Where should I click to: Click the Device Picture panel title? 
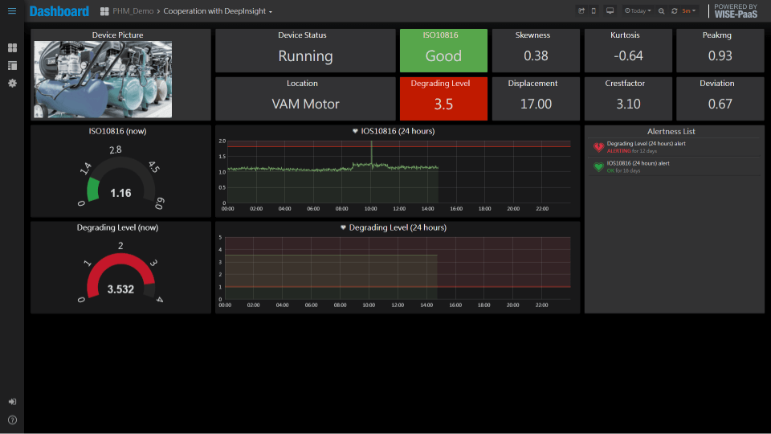[117, 35]
